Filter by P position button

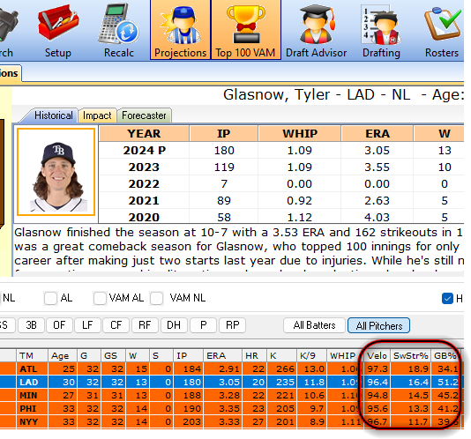coord(204,325)
